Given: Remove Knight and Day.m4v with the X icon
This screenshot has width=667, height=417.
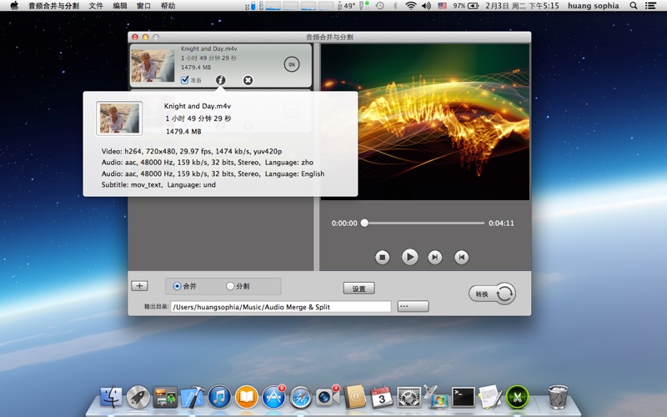Looking at the screenshot, I should tap(248, 80).
